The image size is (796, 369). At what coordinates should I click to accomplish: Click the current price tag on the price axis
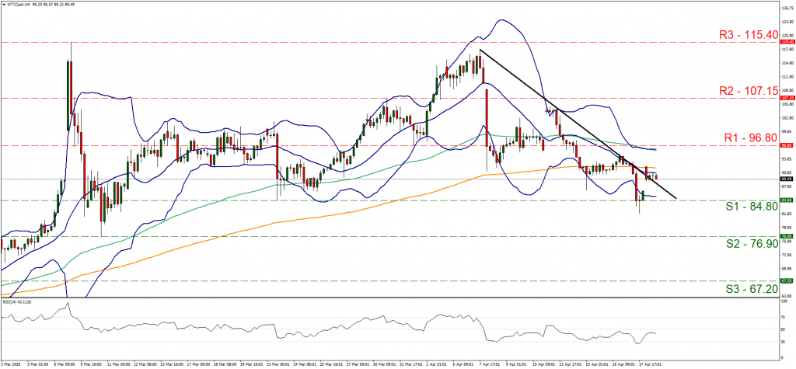point(787,179)
